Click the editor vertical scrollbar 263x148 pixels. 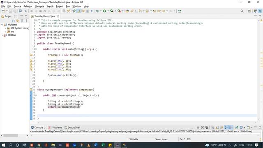258,69
